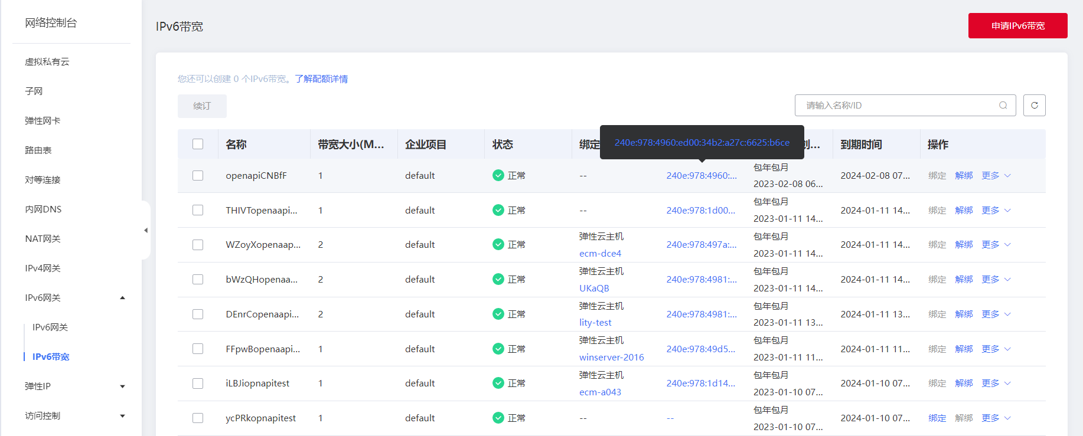Viewport: 1083px width, 436px height.
Task: Open 更多 dropdown for ycPRkopnapitest row
Action: point(996,418)
